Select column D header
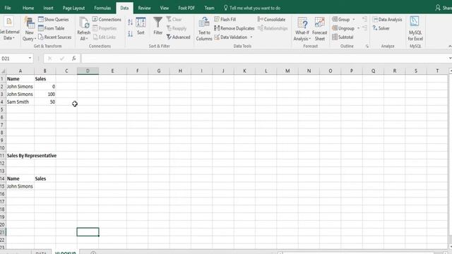Viewport: 452px width, 254px height. click(88, 71)
